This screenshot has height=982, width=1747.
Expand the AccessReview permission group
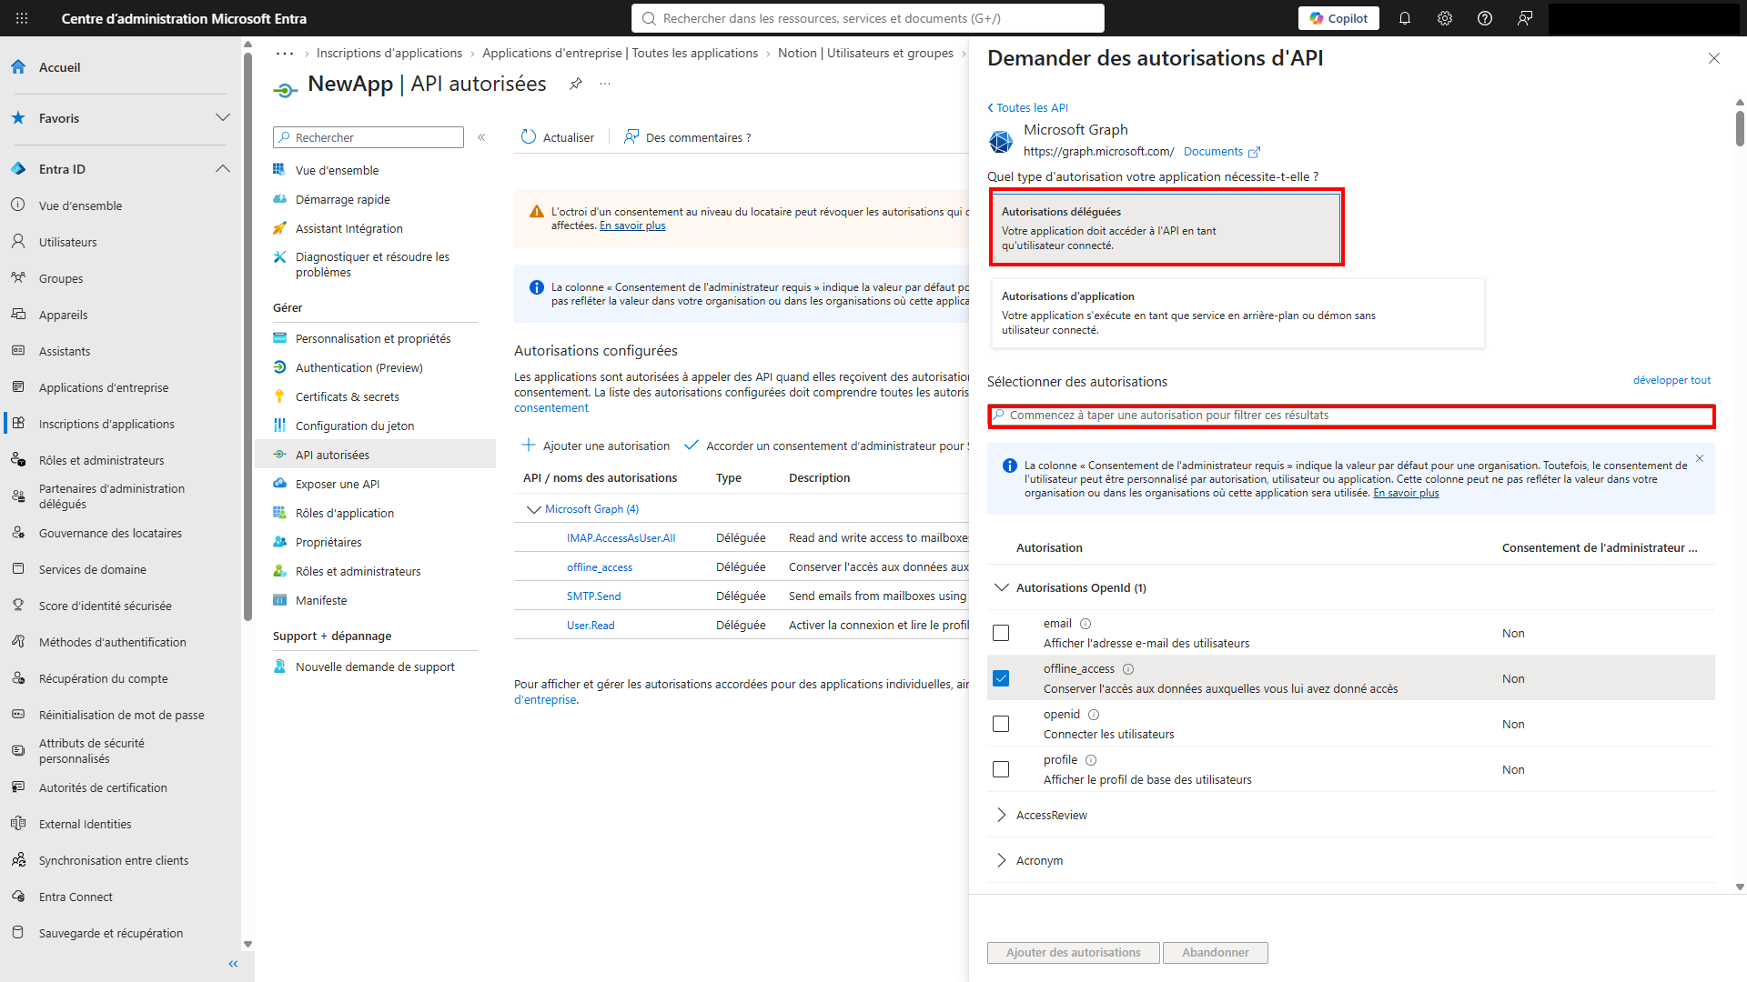coord(1002,815)
